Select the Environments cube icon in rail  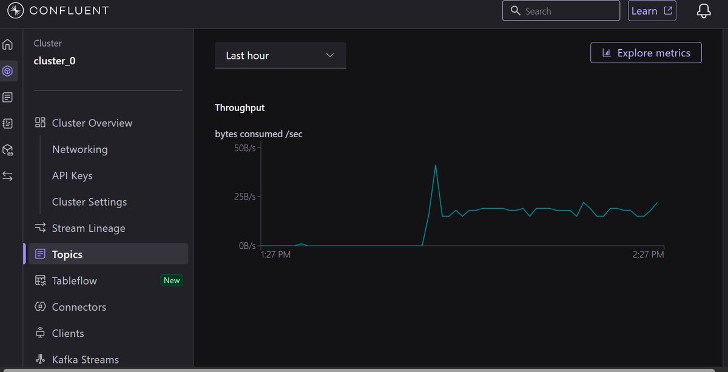pos(7,71)
